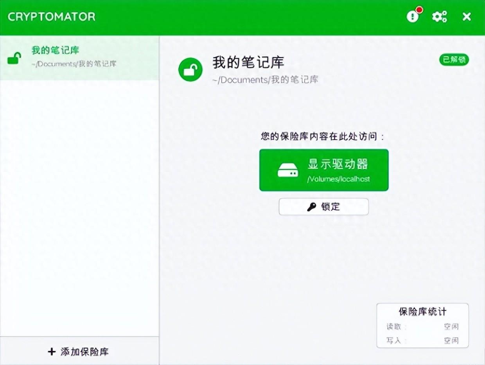
Task: Click the drive icon on green button
Action: coord(287,170)
